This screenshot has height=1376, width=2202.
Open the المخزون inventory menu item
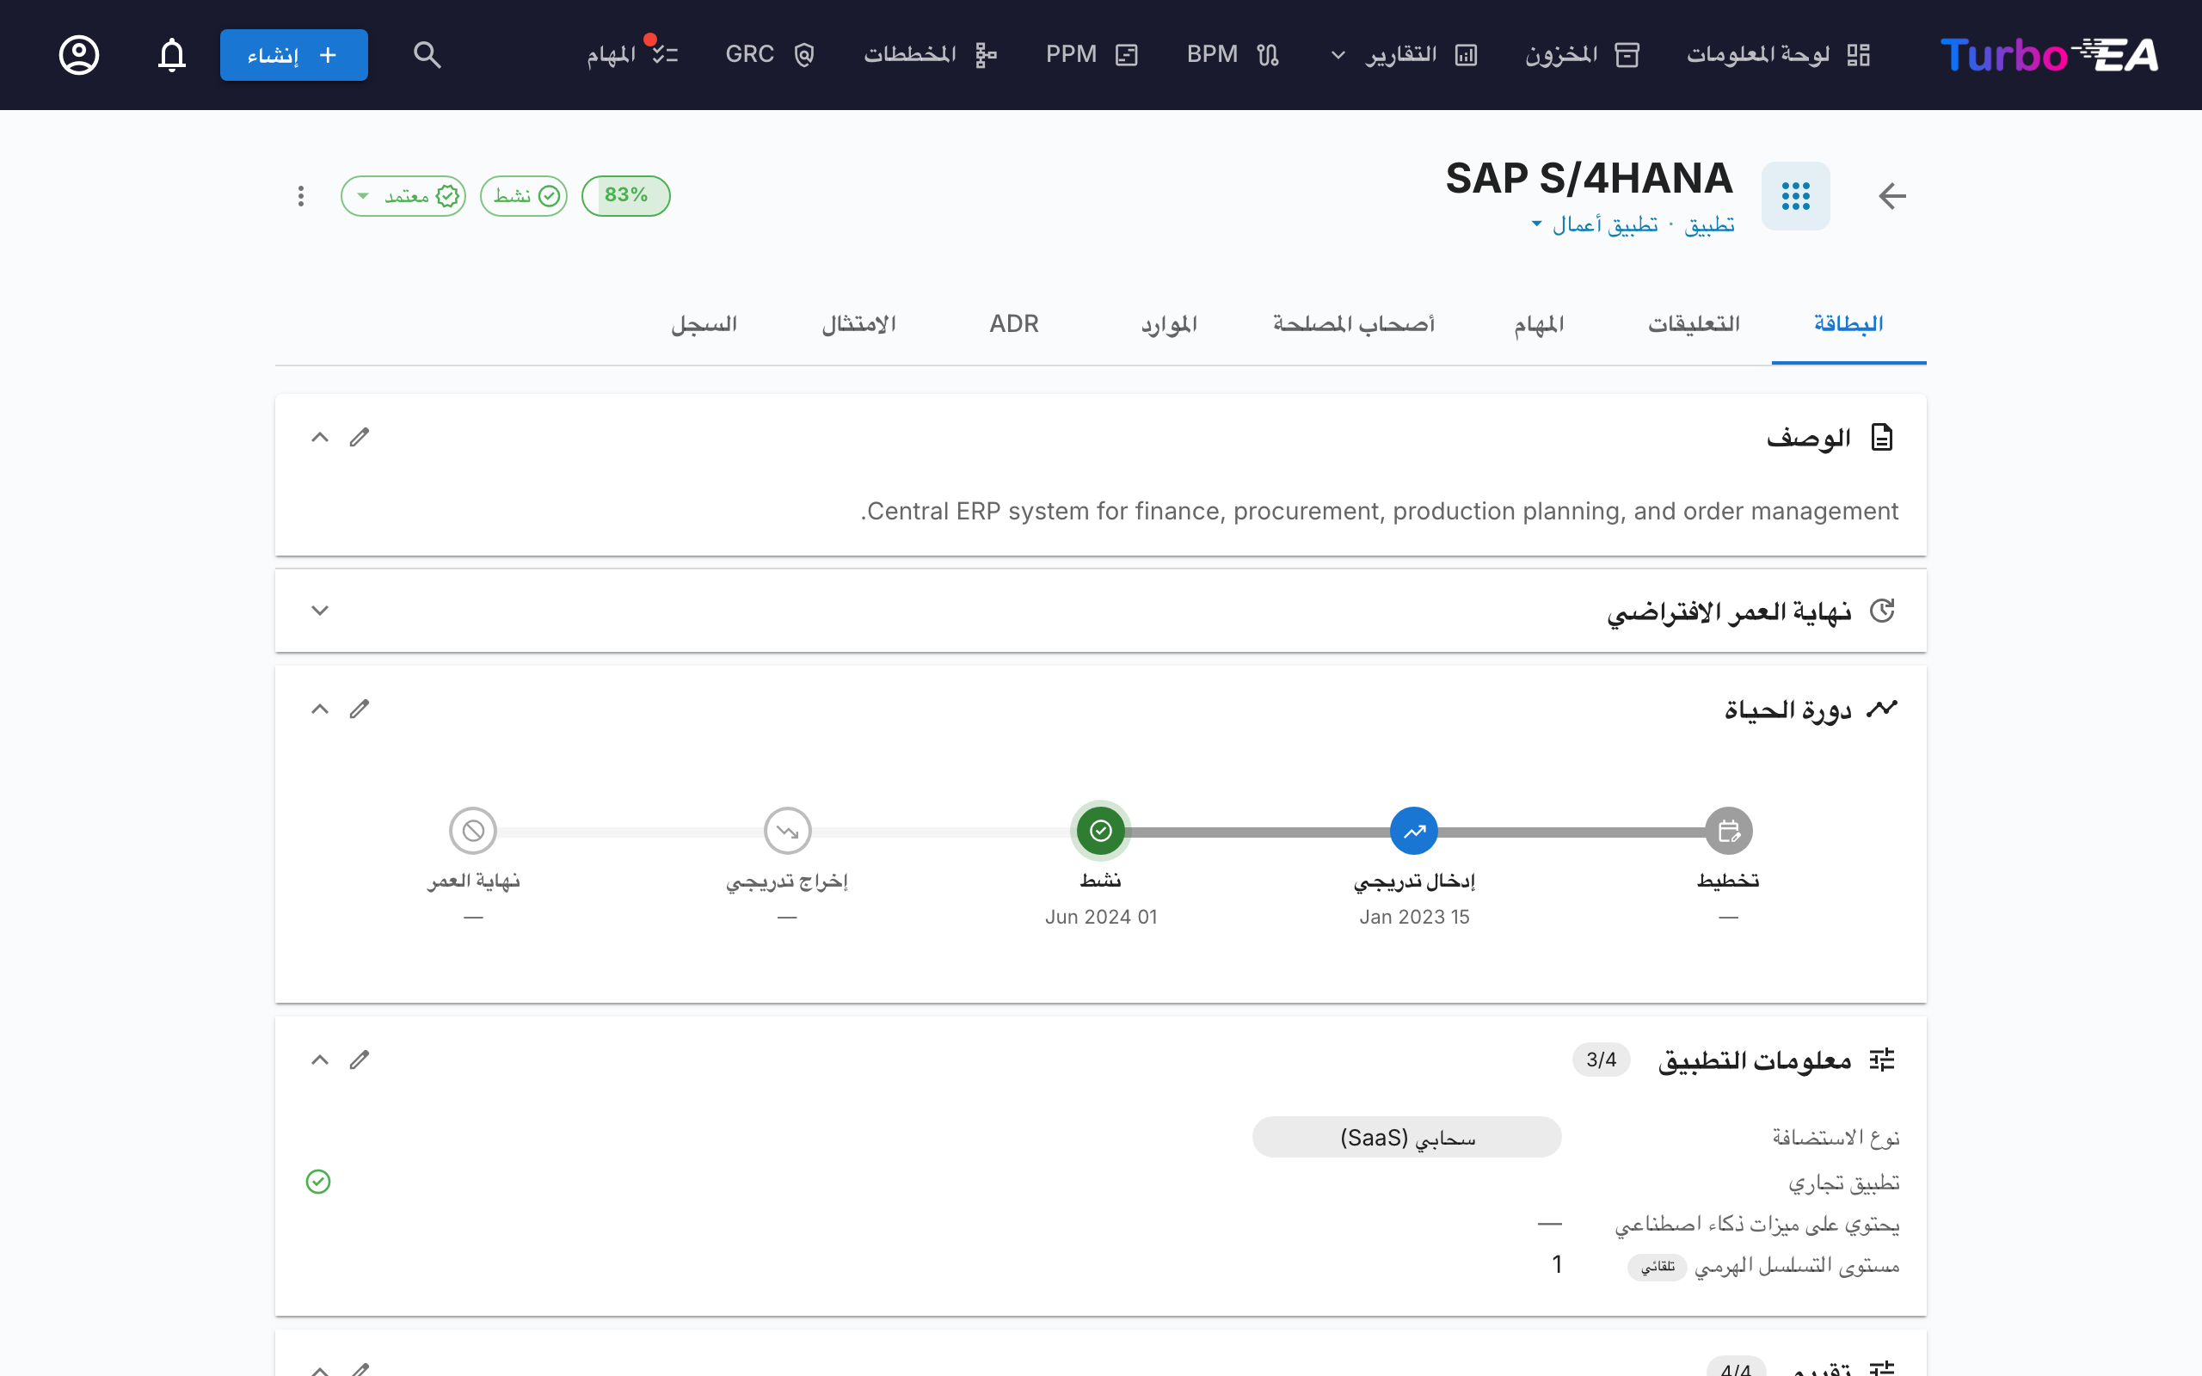1583,54
